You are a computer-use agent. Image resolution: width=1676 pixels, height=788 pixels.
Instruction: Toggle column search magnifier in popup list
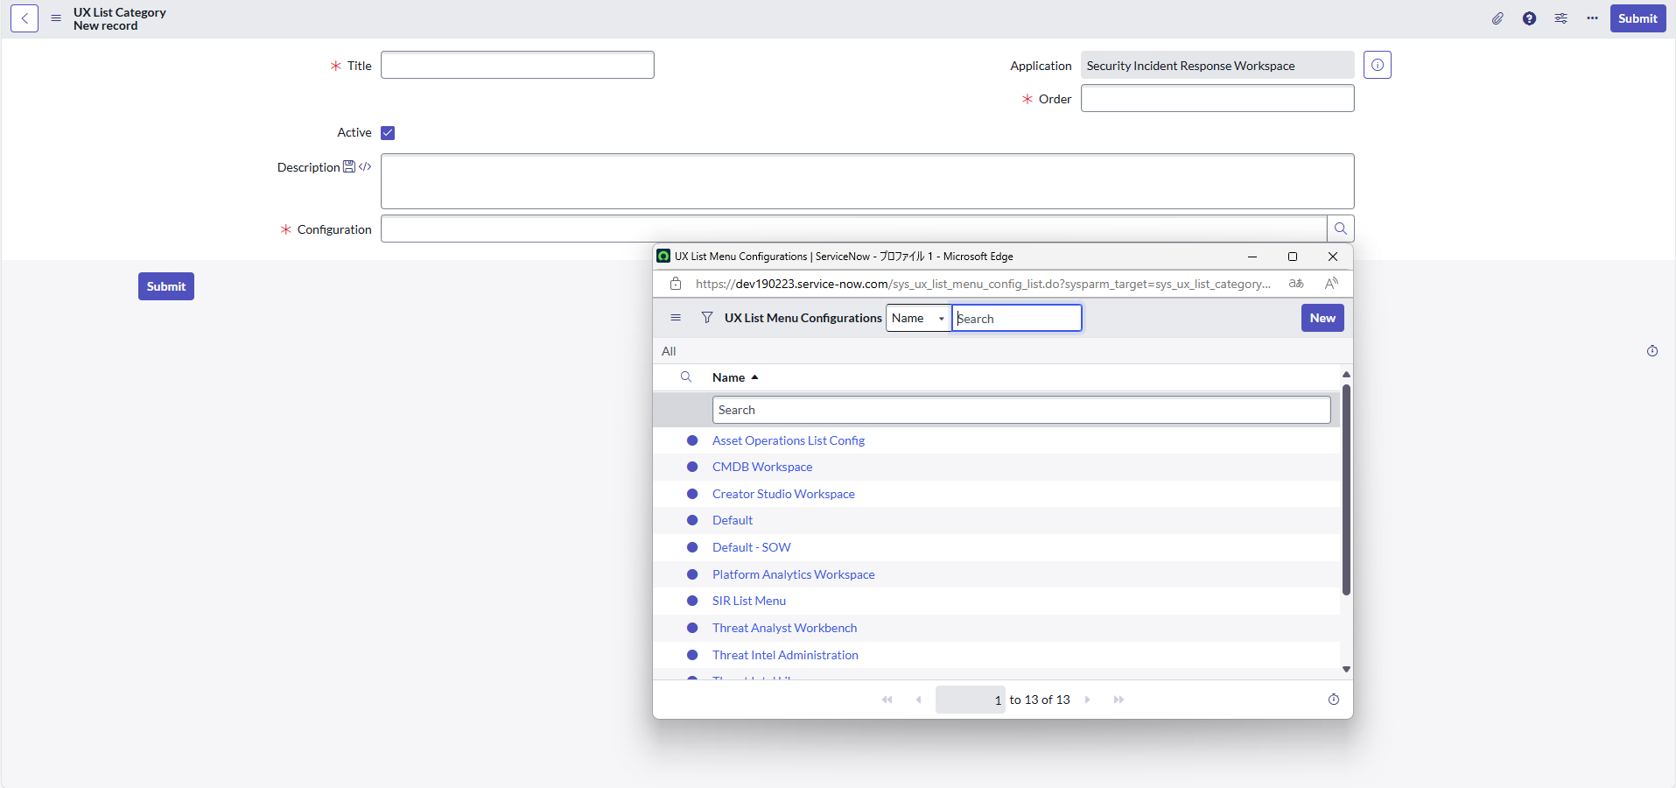[x=686, y=377]
